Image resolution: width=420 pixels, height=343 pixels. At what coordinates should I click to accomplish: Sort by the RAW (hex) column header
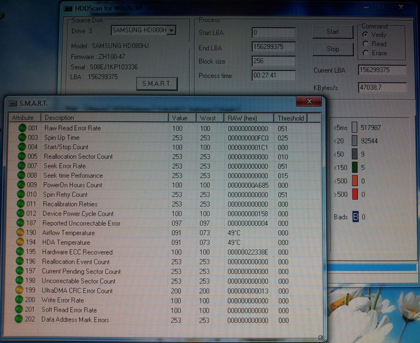tap(249, 118)
